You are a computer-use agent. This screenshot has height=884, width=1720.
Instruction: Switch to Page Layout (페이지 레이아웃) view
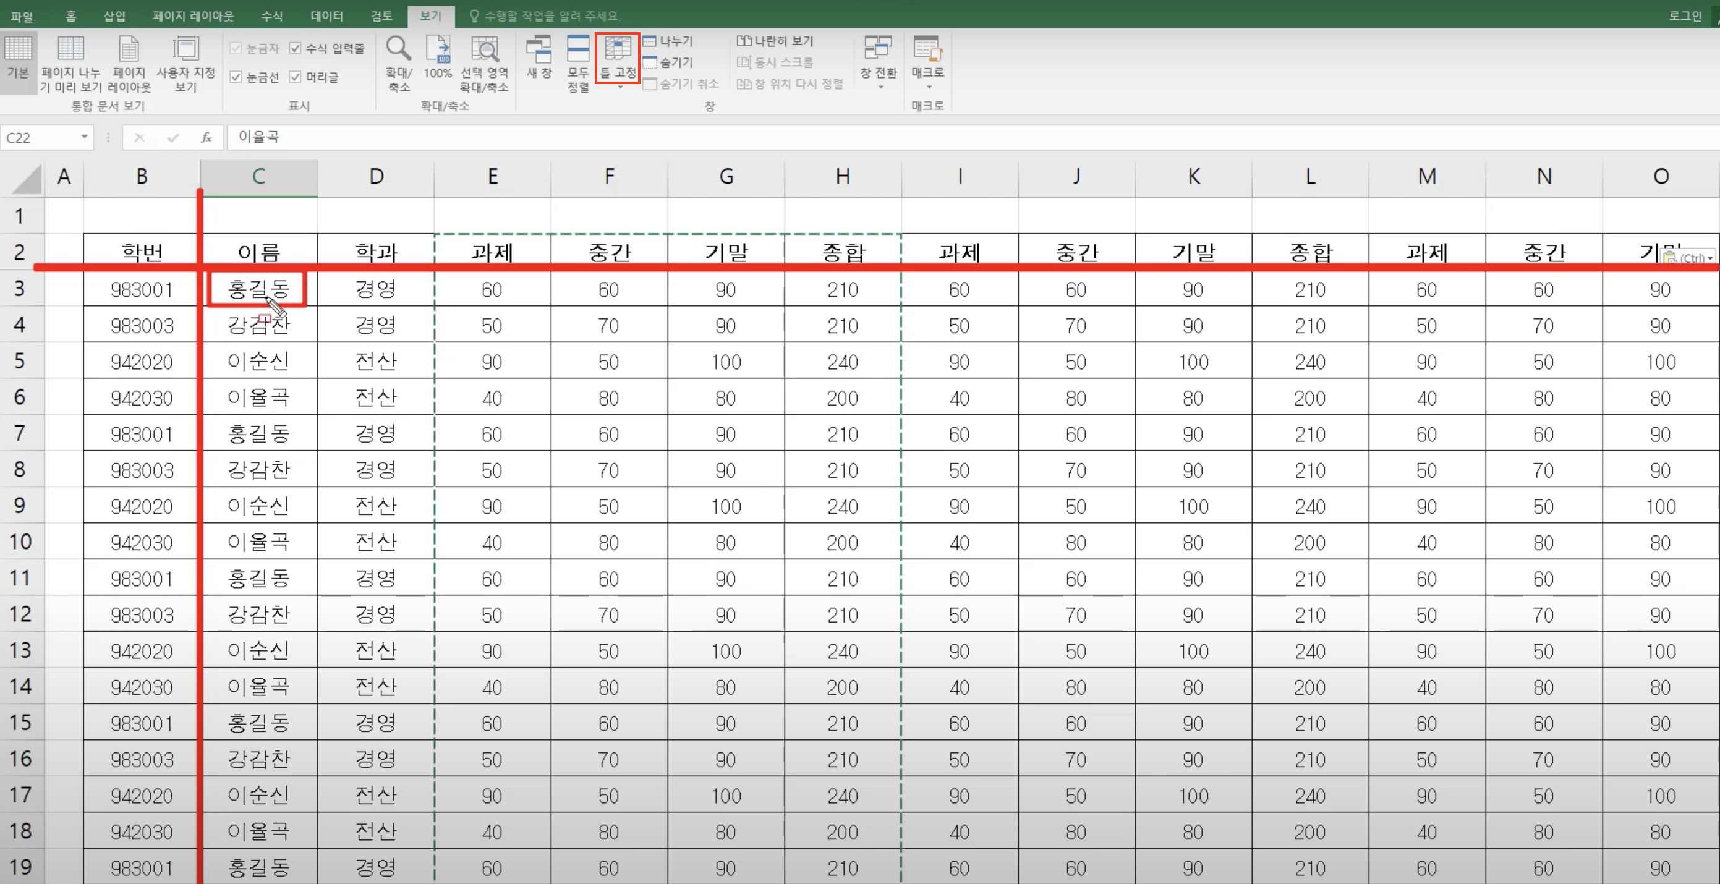coord(129,64)
